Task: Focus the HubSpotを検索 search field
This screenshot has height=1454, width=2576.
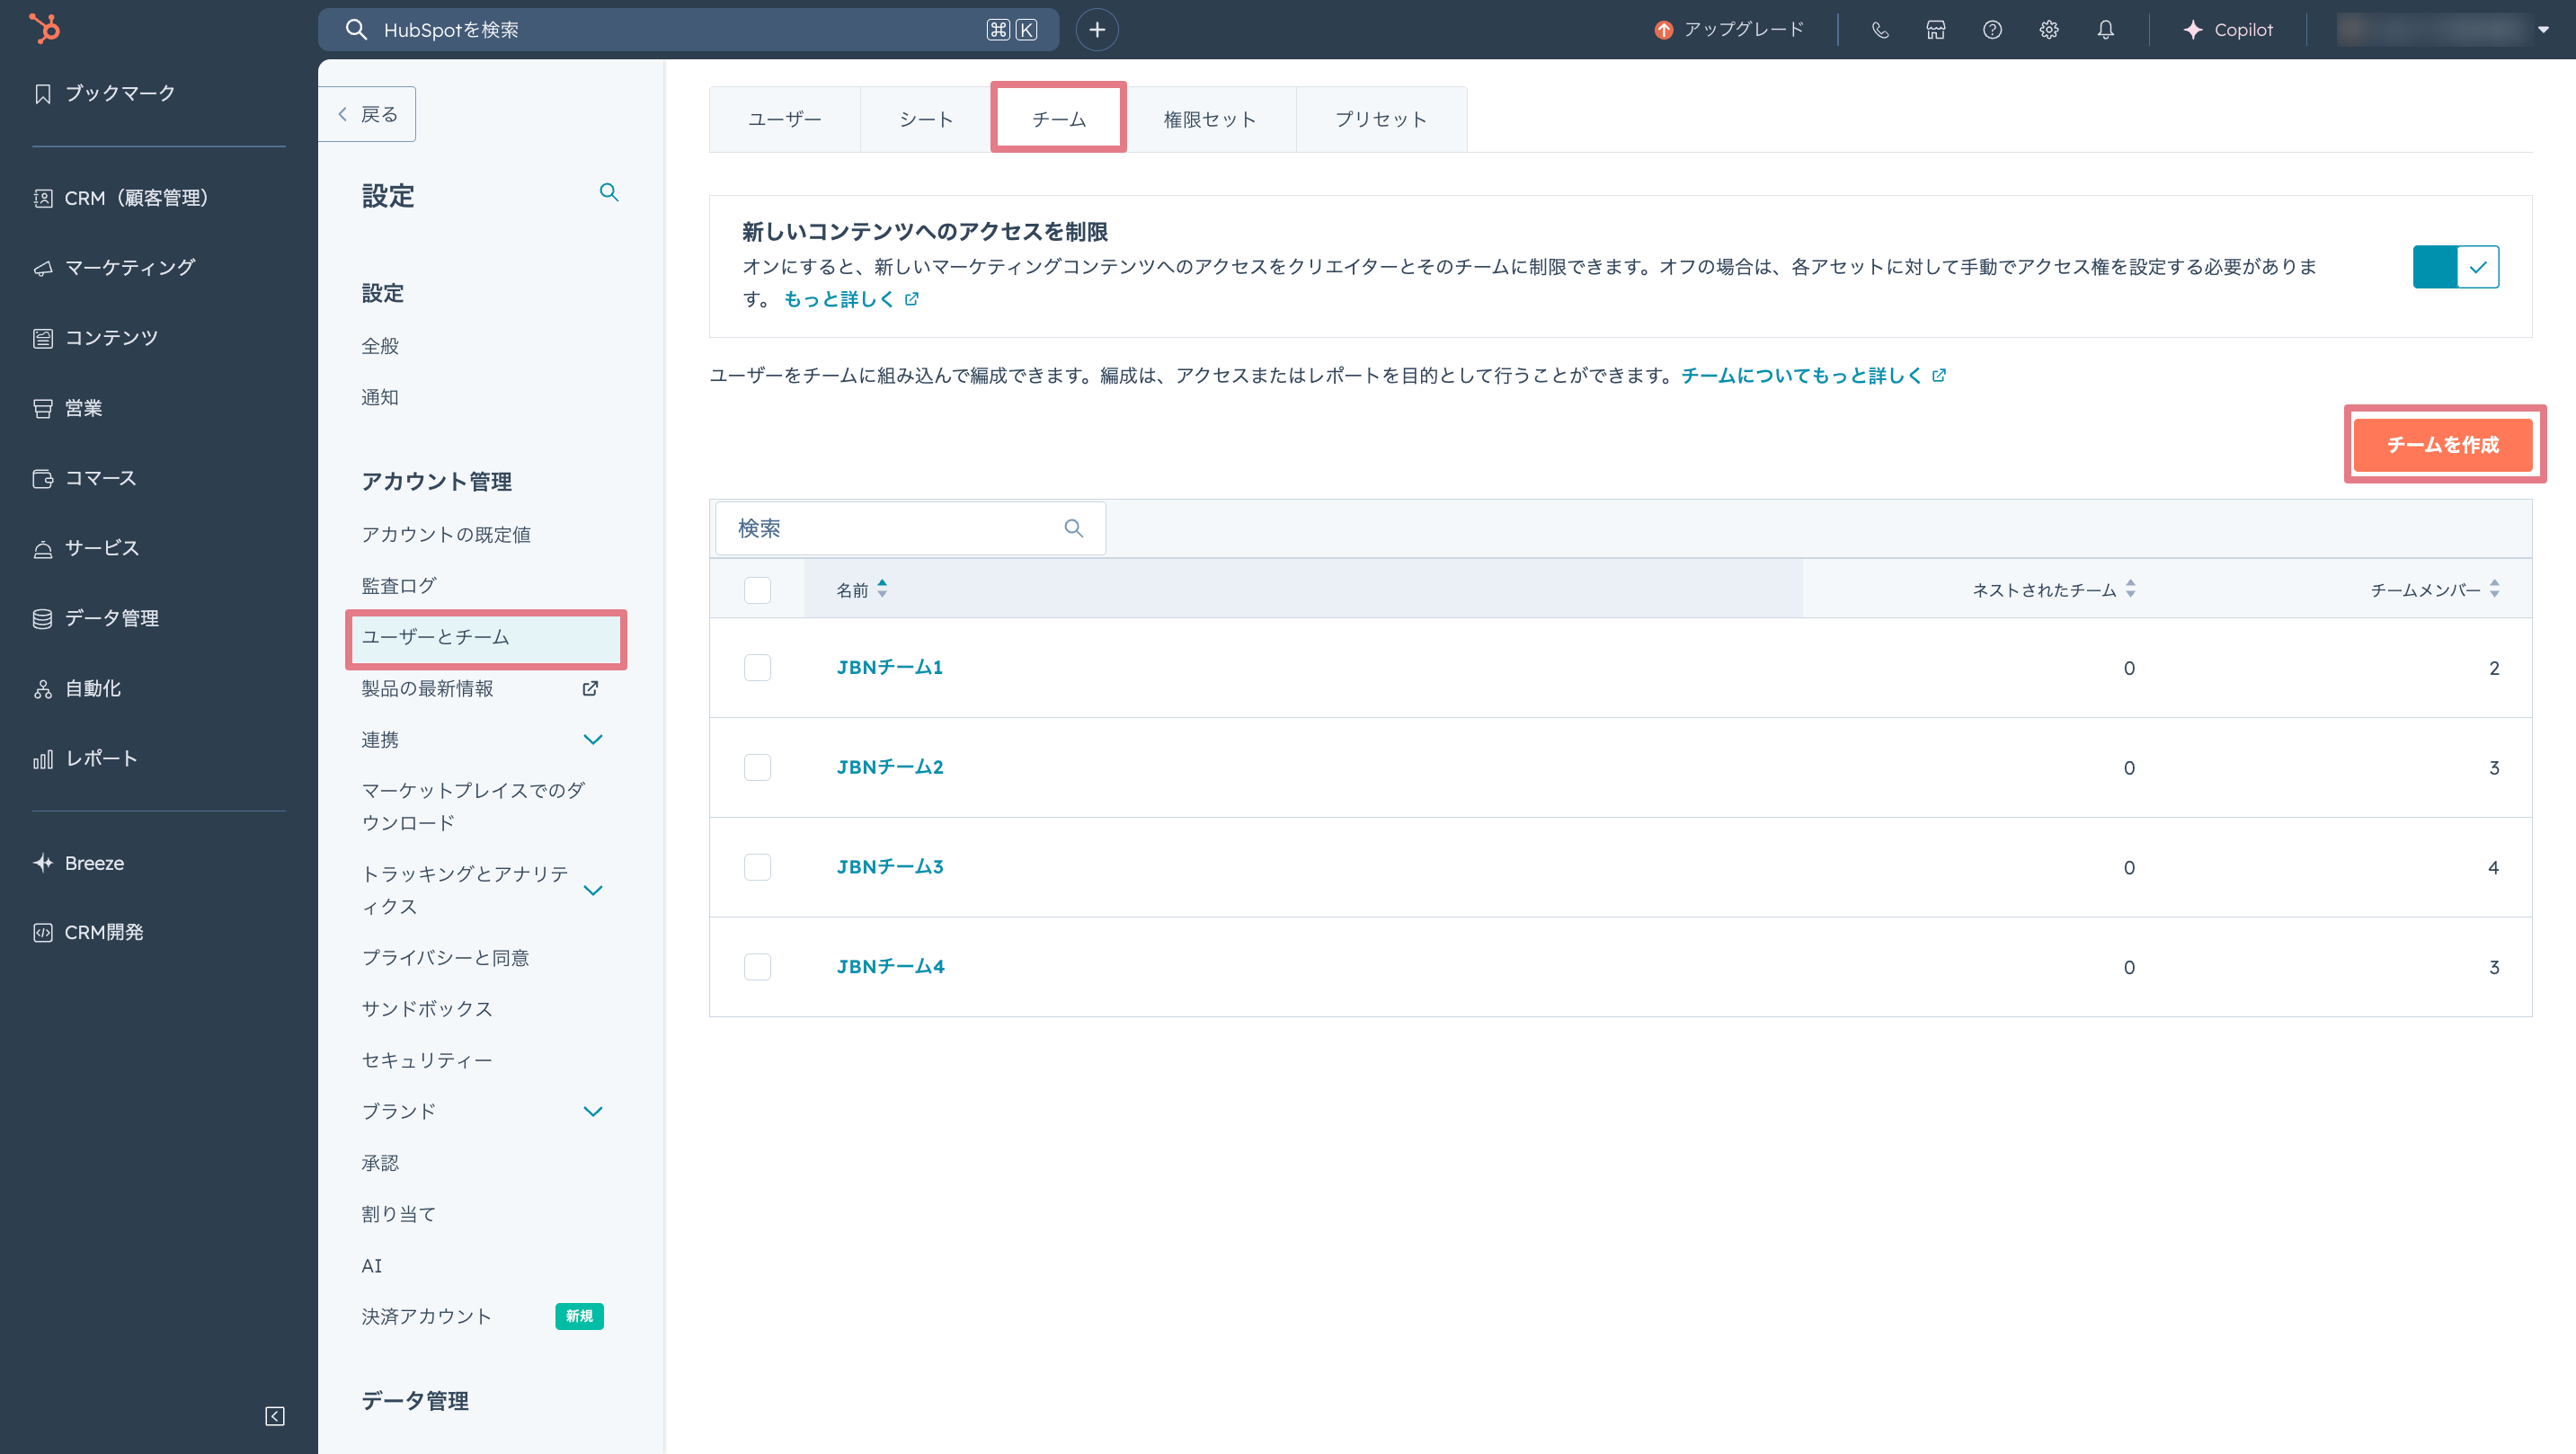Action: pos(688,30)
